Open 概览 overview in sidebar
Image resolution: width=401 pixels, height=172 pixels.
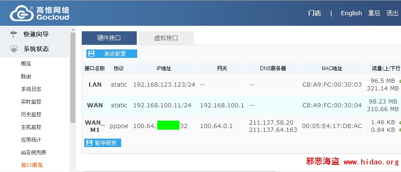point(26,64)
